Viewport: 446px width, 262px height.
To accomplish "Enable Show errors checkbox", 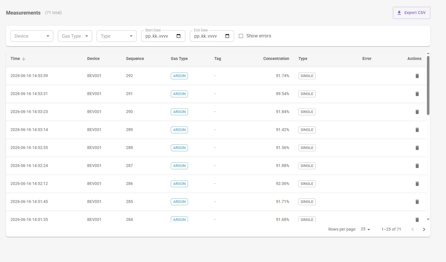I will 241,36.
